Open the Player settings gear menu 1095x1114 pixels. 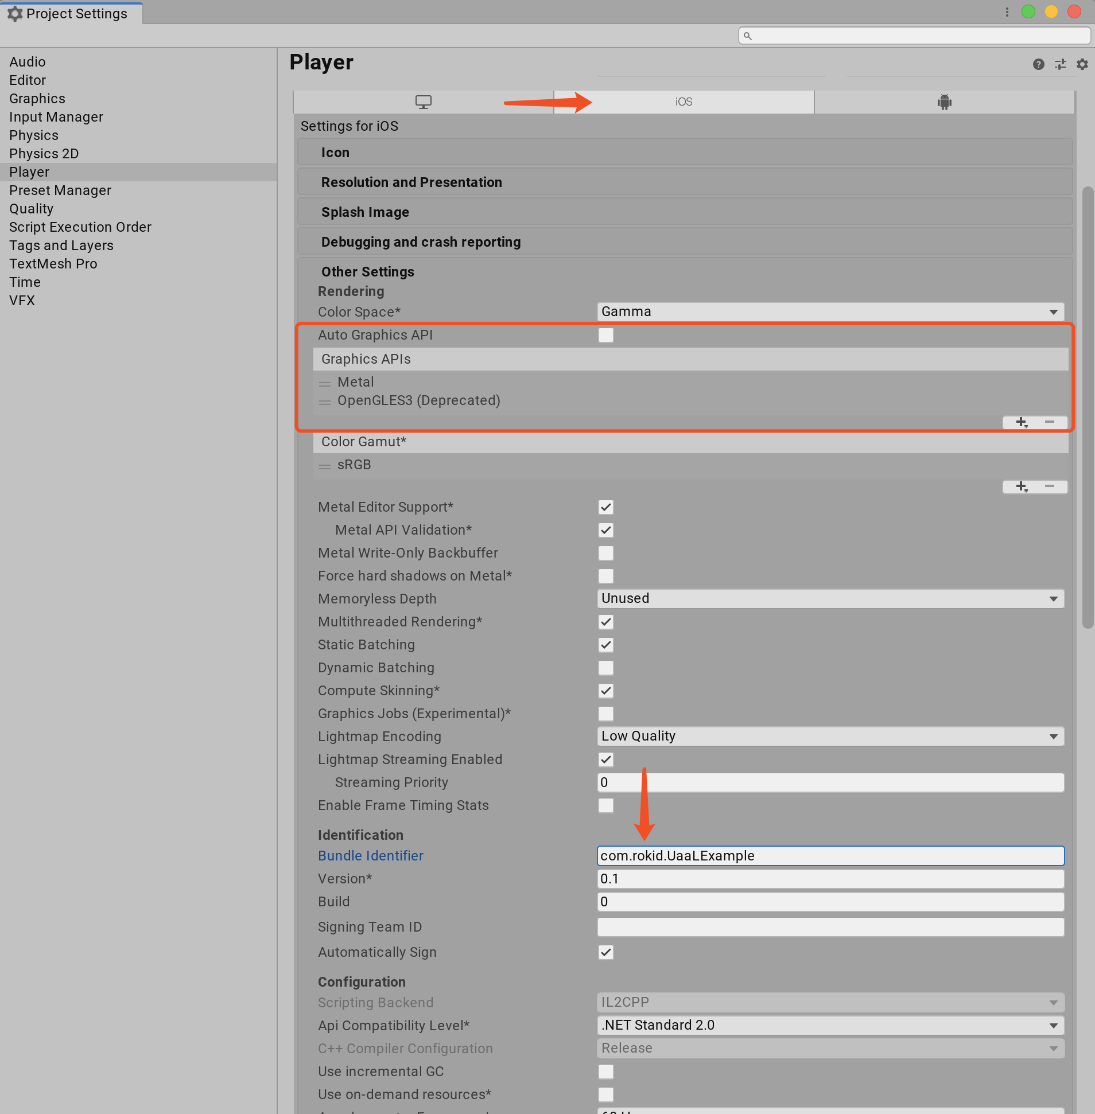1082,64
